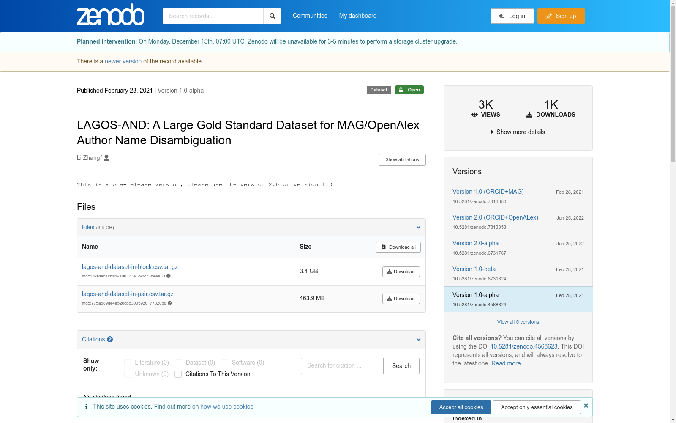Dismiss the cookie banner with the X
This screenshot has height=423, width=676.
coord(586,406)
